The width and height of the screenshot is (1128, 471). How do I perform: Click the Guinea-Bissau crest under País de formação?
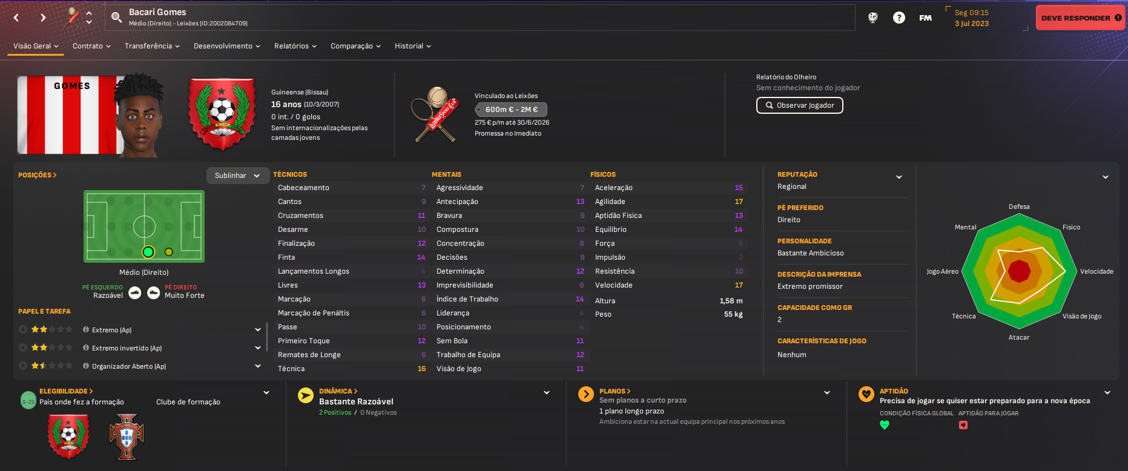coord(68,436)
